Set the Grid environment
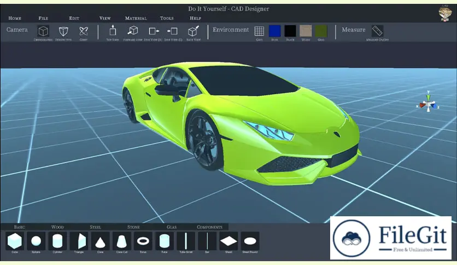 pos(259,31)
